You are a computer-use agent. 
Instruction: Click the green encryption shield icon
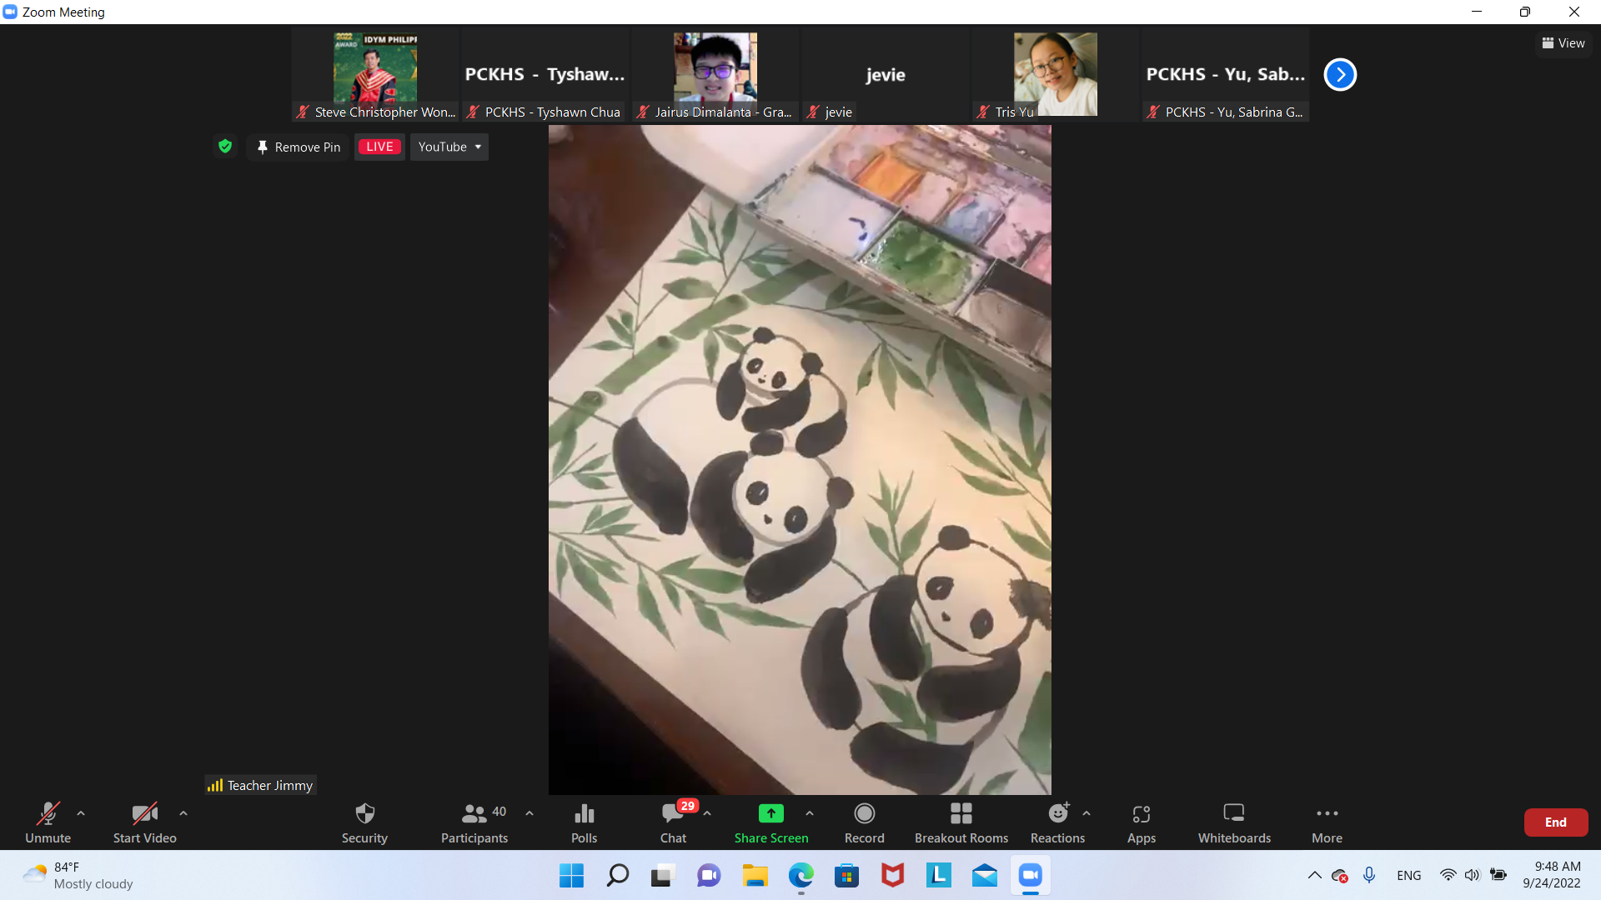[x=225, y=147]
